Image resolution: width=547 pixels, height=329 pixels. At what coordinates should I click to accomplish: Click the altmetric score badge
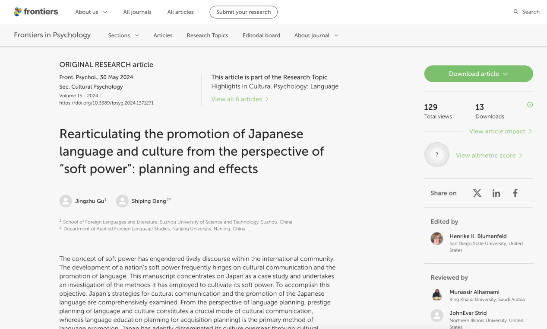pos(436,155)
